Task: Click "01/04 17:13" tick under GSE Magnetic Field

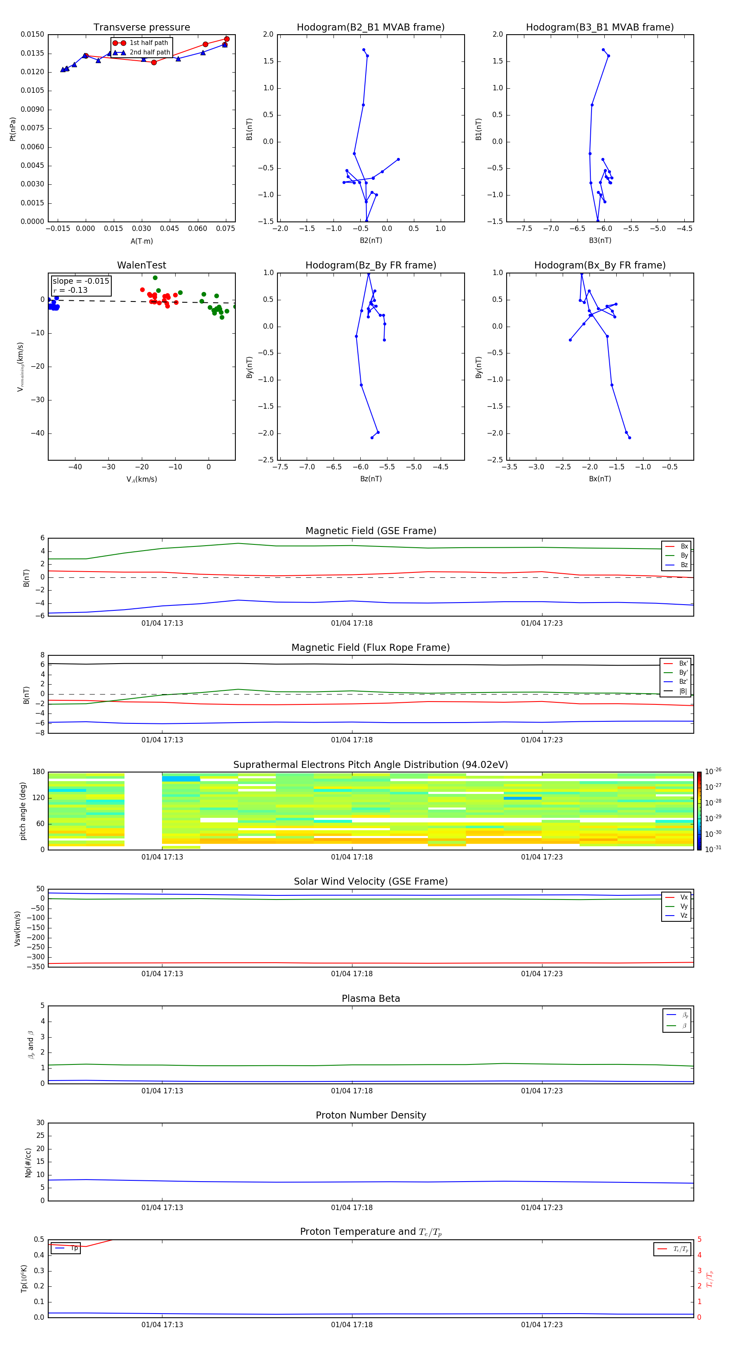Action: (x=162, y=624)
